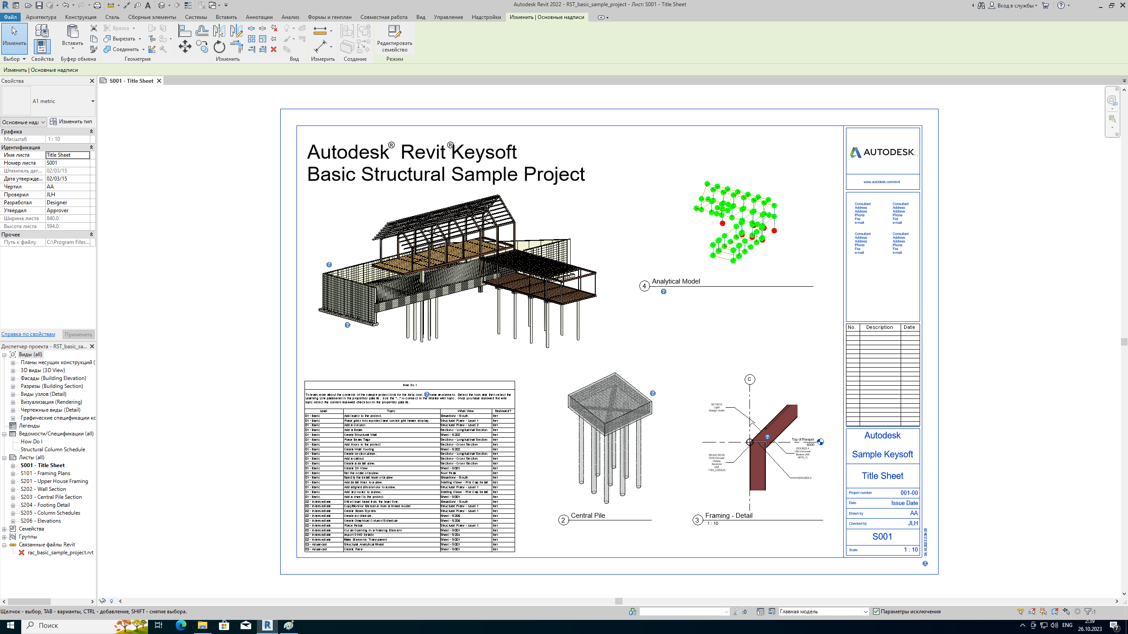This screenshot has width=1128, height=634.
Task: Open File Explorer from the taskbar
Action: click(202, 625)
